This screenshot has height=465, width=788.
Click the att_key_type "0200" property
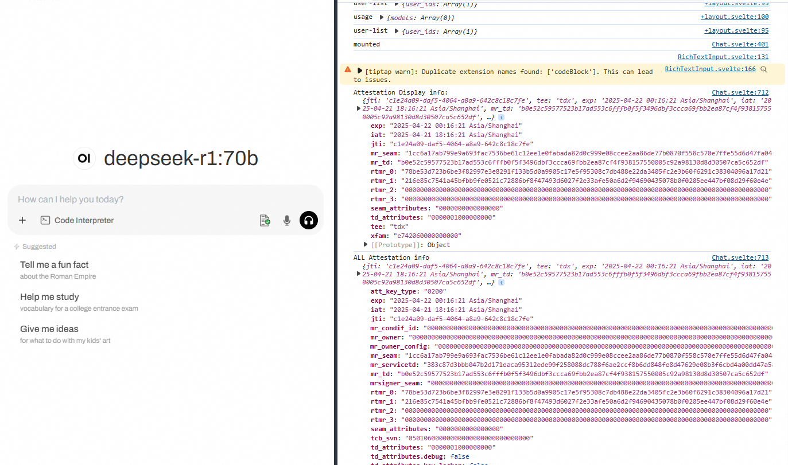click(x=409, y=291)
